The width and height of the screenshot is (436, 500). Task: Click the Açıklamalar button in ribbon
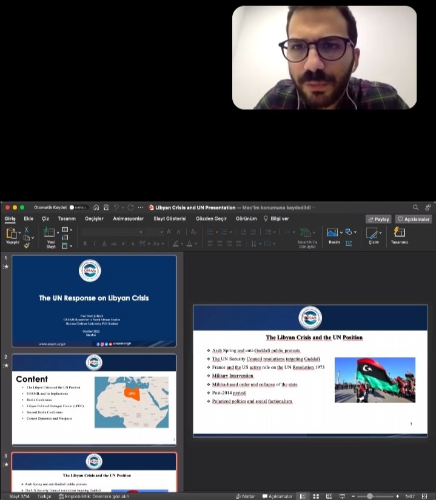(414, 219)
